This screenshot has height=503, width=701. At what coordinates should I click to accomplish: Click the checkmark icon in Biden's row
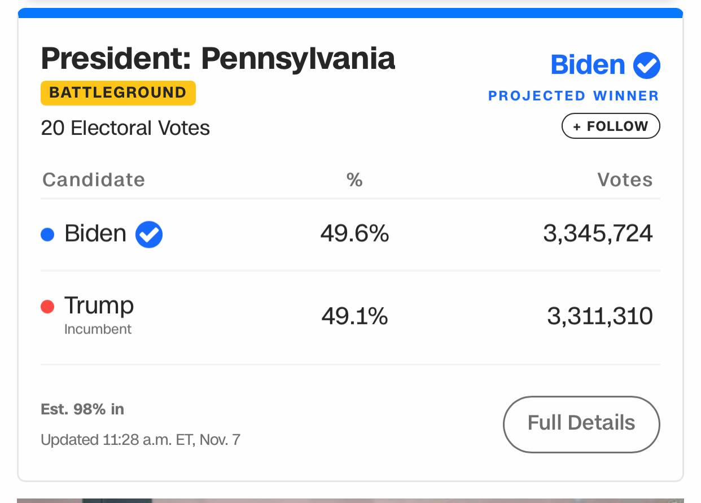149,234
